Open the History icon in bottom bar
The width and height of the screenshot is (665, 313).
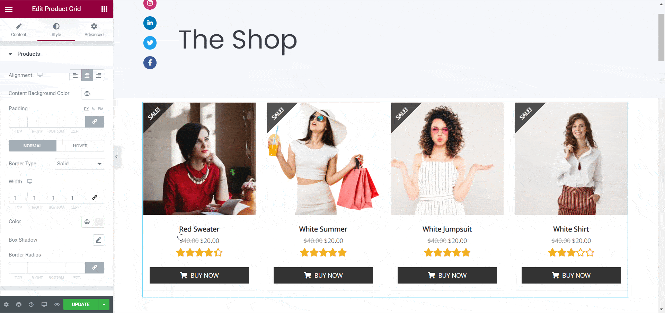coord(31,304)
